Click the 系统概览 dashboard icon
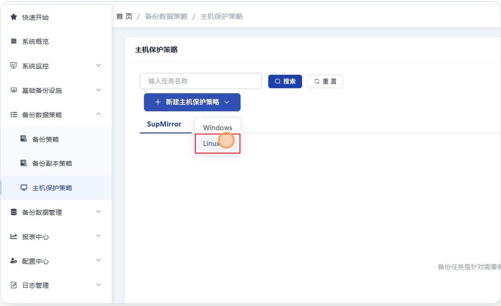This screenshot has height=306, width=501. coord(13,41)
